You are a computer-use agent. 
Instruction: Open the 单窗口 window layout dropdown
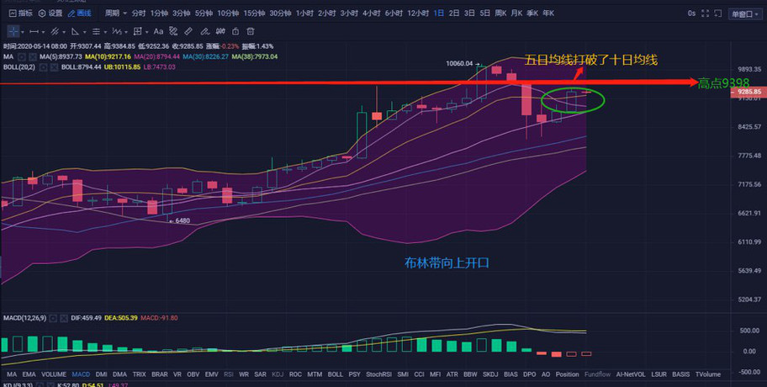[x=743, y=13]
